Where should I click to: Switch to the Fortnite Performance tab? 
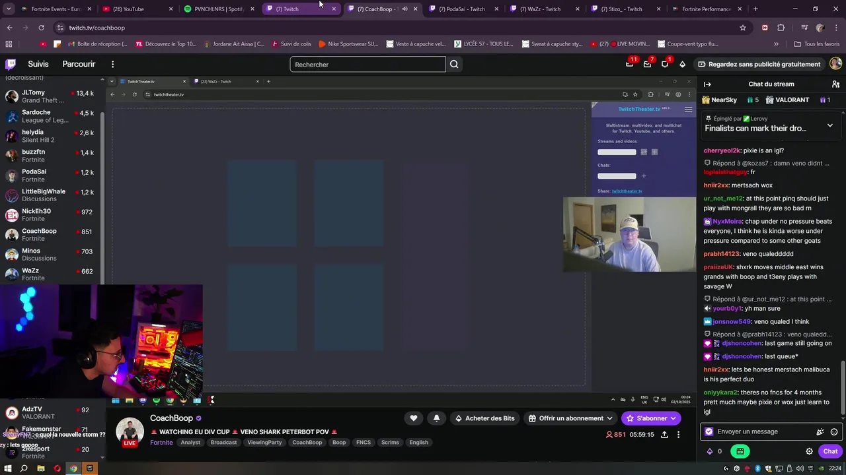[x=707, y=9]
